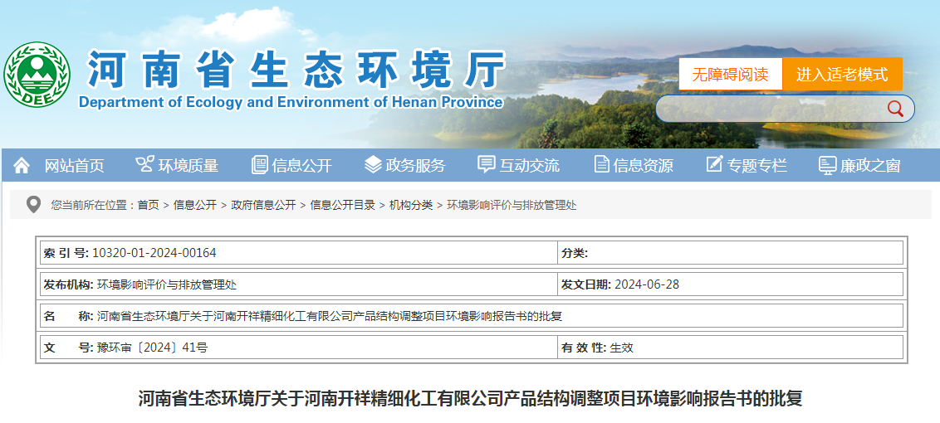Click the 廉政之窗 monitor icon

pyautogui.click(x=827, y=165)
